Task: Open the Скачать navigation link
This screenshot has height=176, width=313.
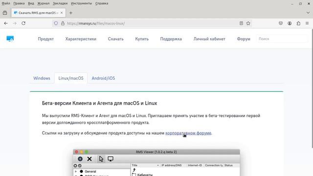Action: coord(116,39)
